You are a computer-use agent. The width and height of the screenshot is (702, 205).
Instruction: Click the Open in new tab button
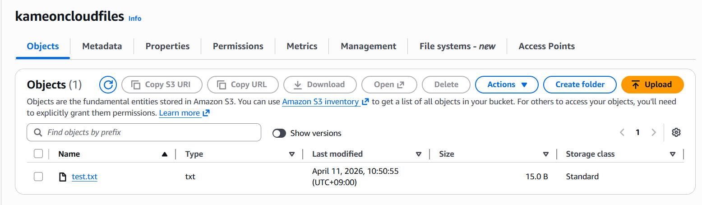389,84
